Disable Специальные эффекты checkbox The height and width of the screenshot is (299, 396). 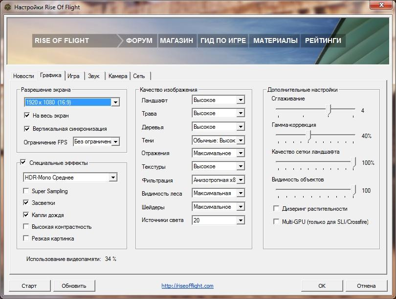(x=23, y=162)
